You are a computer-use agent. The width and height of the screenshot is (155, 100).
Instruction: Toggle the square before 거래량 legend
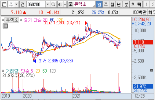coord(3,71)
